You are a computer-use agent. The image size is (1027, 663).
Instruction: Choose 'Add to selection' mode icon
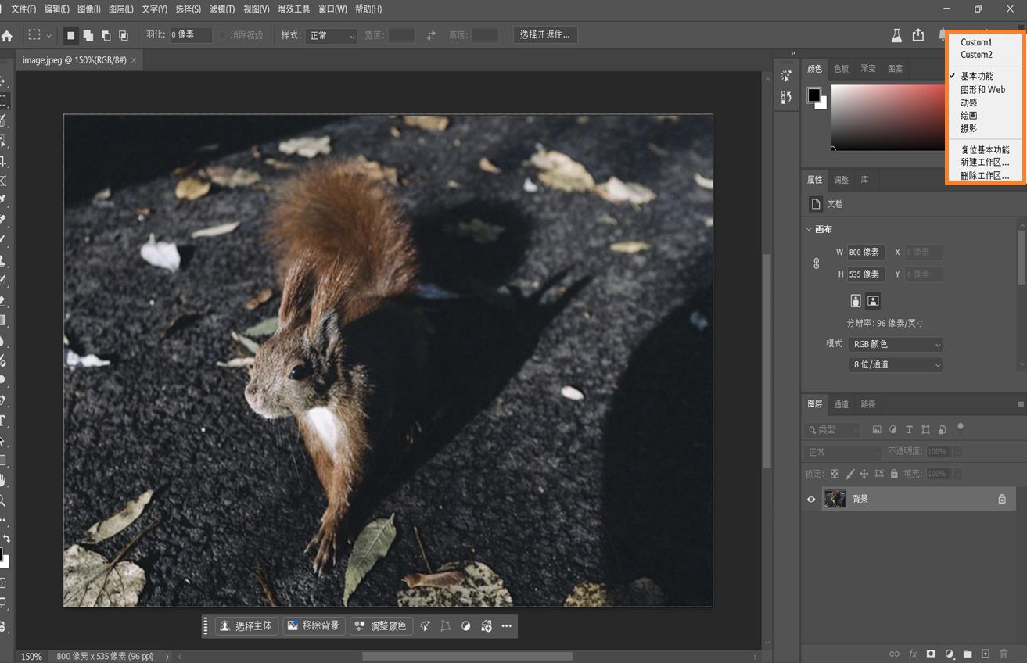[88, 35]
